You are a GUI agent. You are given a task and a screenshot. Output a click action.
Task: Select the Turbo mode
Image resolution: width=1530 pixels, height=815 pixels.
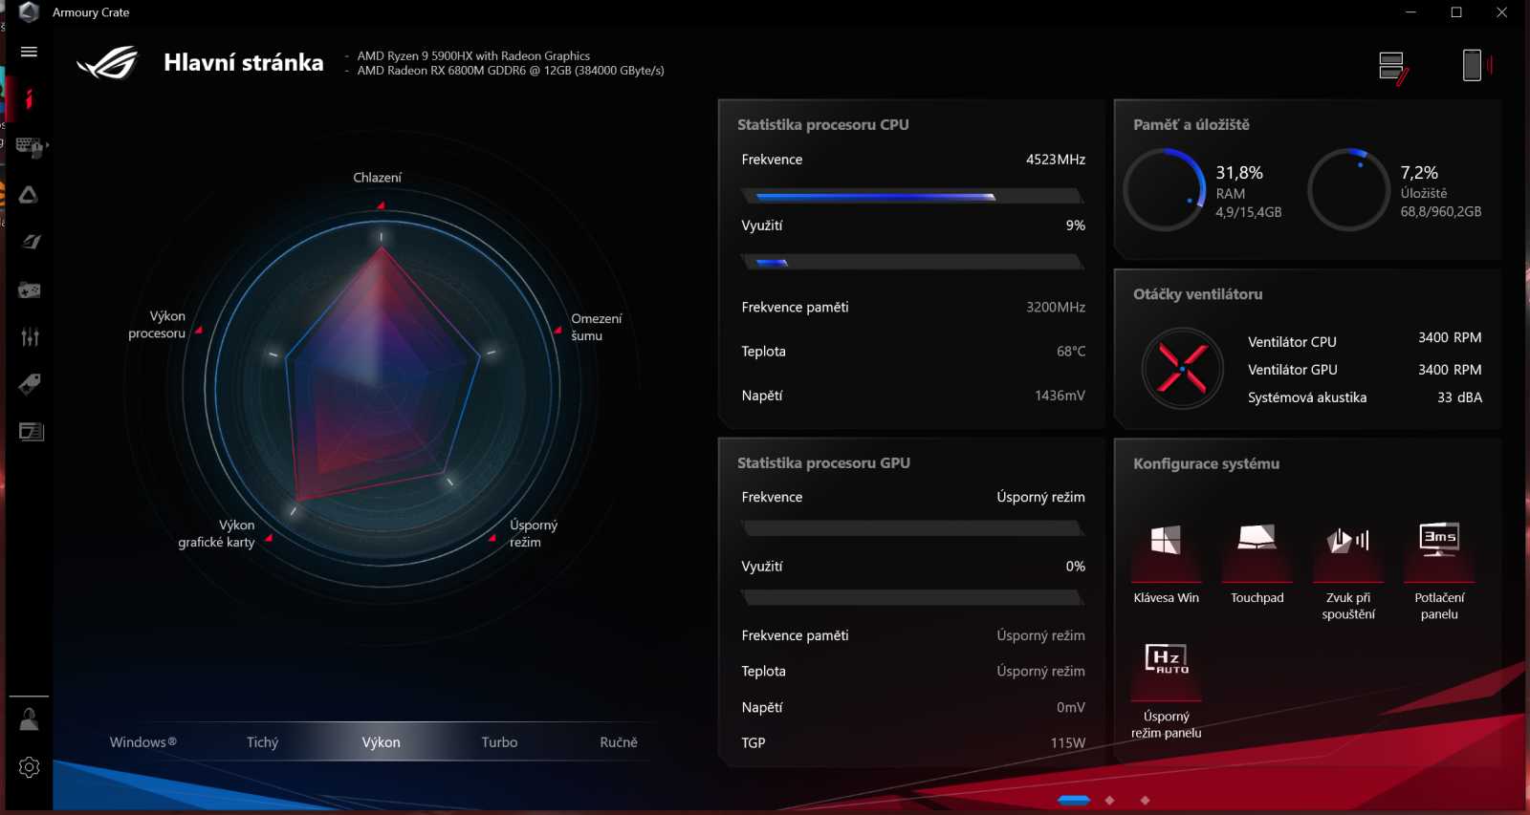click(499, 742)
